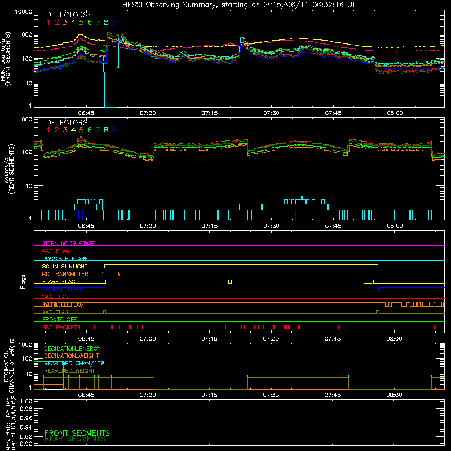Image resolution: width=451 pixels, height=451 pixels.
Task: Select the DECIMATION_ENERGY legend entry
Action: (72, 348)
